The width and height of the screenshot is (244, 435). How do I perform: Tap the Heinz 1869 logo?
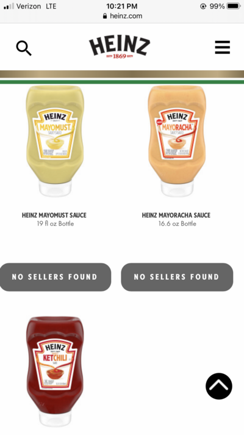120,48
